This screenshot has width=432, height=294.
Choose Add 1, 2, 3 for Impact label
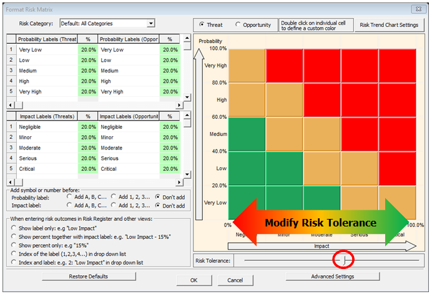pyautogui.click(x=114, y=205)
